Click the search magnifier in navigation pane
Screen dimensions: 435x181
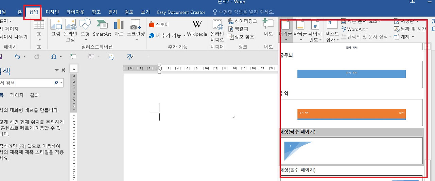(x=56, y=83)
